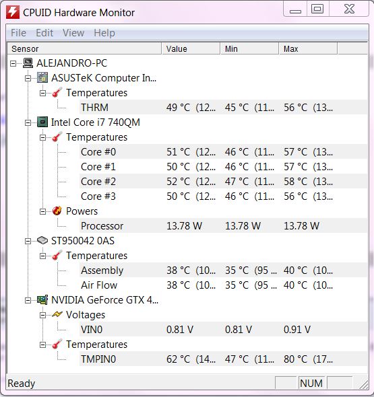Open the Help menu
Screen dimensions: 374x397
click(x=104, y=33)
